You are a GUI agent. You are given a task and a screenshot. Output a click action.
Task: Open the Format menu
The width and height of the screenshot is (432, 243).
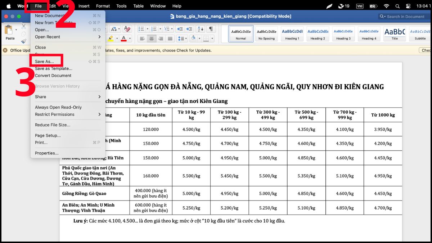tap(103, 6)
